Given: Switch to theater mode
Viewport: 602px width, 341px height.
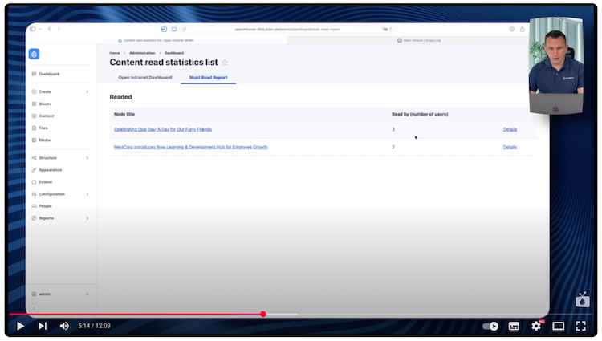Looking at the screenshot, I should click(x=558, y=326).
